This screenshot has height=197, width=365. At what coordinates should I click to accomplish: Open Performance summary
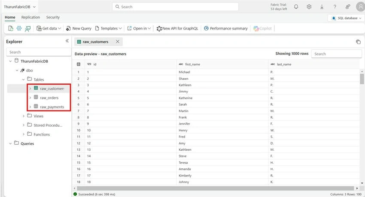point(225,28)
